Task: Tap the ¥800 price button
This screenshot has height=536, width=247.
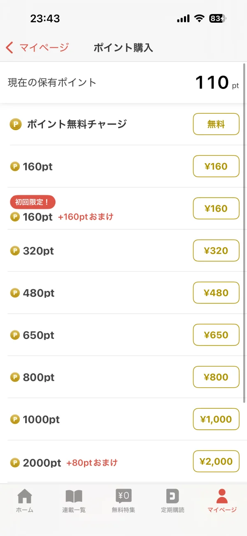Action: pyautogui.click(x=216, y=377)
